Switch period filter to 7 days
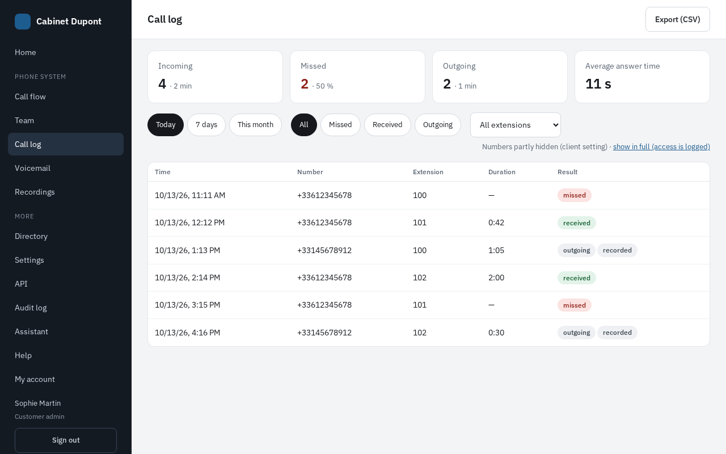The height and width of the screenshot is (454, 726). point(206,125)
